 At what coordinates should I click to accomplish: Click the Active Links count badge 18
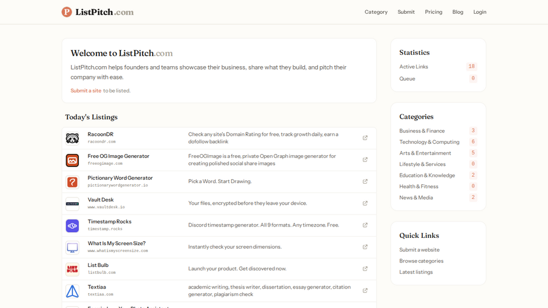[472, 67]
